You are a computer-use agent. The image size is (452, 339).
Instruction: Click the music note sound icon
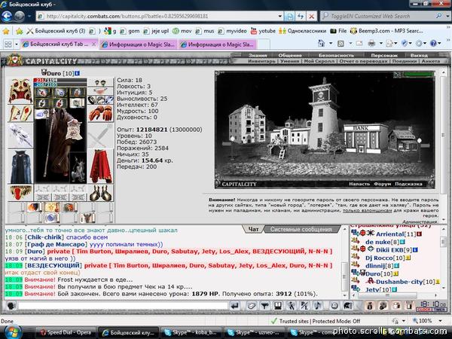pyautogui.click(x=318, y=306)
